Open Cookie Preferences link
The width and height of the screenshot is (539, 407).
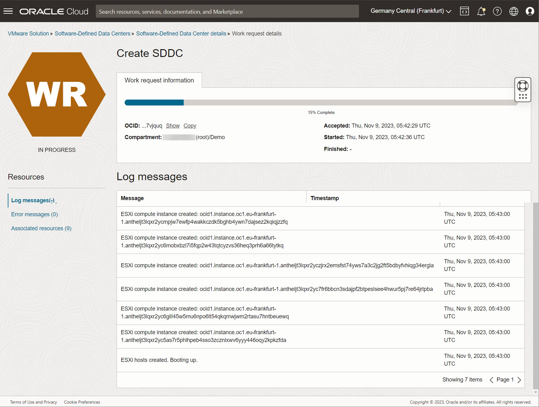pos(82,402)
